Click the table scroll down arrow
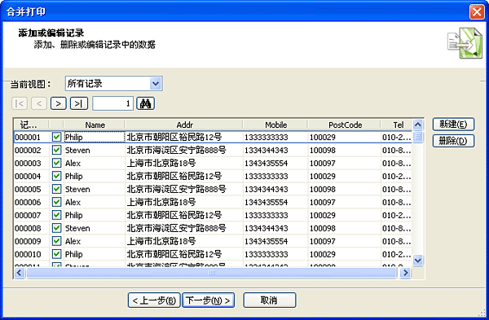Image resolution: width=489 pixels, height=320 pixels. tap(418, 260)
